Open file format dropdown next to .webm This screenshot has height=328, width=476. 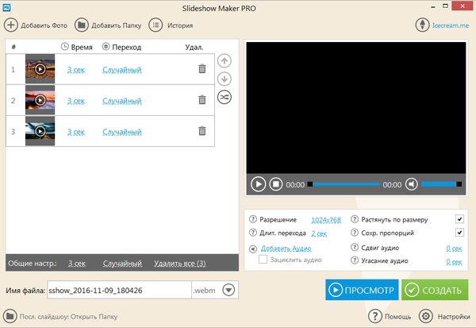[229, 290]
